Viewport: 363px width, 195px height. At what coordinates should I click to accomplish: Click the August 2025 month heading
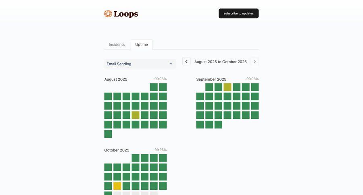(x=116, y=79)
